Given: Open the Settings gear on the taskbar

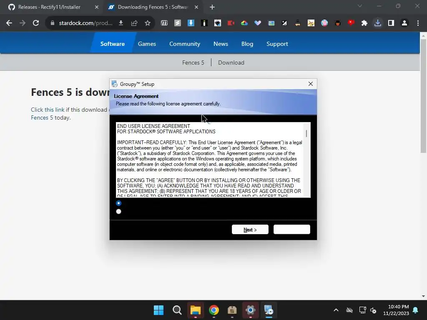Looking at the screenshot, I should [x=250, y=310].
